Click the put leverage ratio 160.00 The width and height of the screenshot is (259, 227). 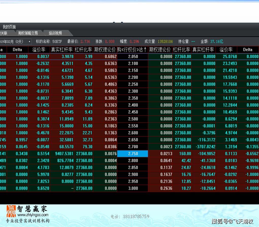(185, 154)
